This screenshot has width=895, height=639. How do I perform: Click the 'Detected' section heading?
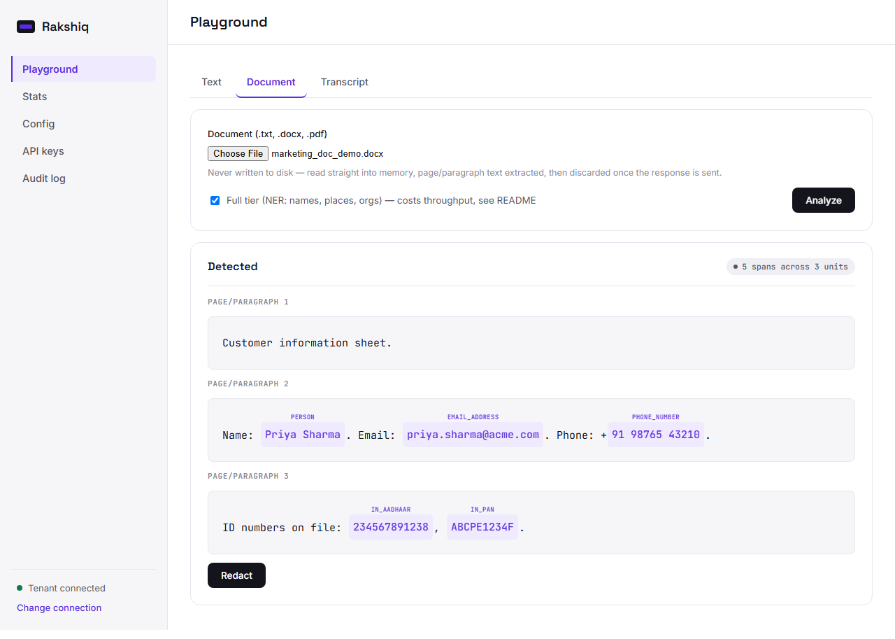pos(233,267)
